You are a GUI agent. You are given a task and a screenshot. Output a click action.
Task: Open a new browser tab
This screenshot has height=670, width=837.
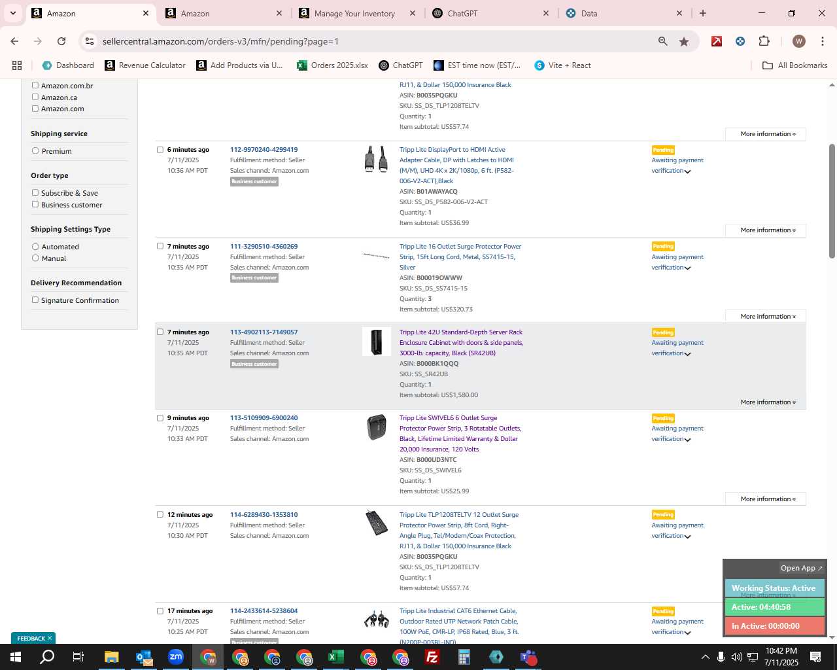click(x=703, y=13)
